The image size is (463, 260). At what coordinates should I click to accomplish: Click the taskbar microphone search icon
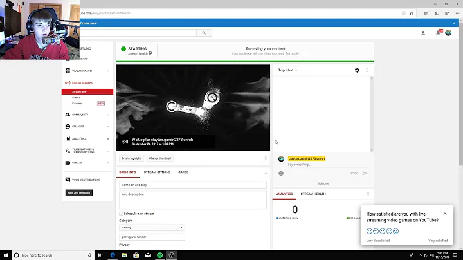click(89, 255)
